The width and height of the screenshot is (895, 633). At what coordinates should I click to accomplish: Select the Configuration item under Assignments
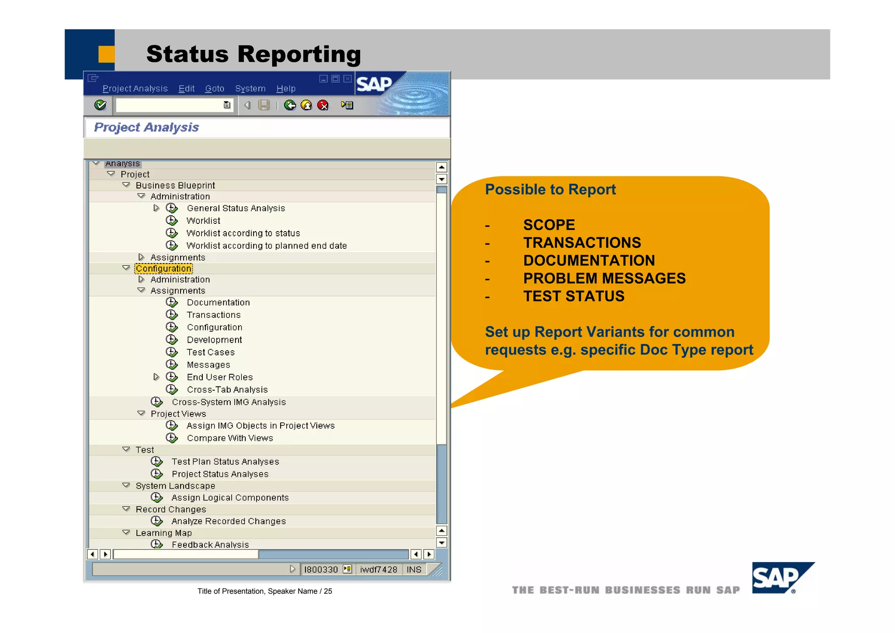(215, 327)
